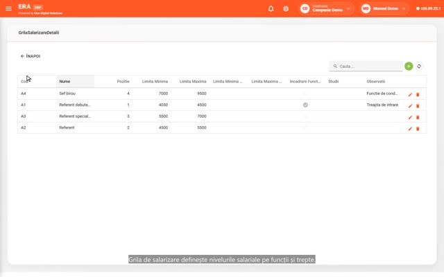Click the bug report icon
The height and width of the screenshot is (277, 444).
pyautogui.click(x=286, y=9)
